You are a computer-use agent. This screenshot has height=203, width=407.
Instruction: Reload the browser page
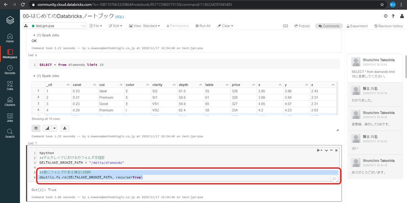(23, 4)
